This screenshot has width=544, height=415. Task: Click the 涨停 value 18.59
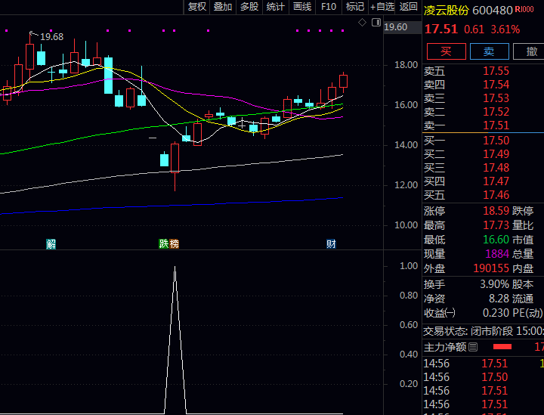click(x=496, y=211)
